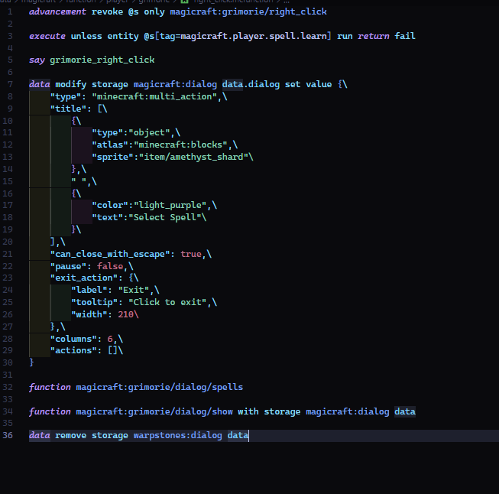This screenshot has width=499, height=494.
Task: Click the width number 210
Action: point(125,315)
